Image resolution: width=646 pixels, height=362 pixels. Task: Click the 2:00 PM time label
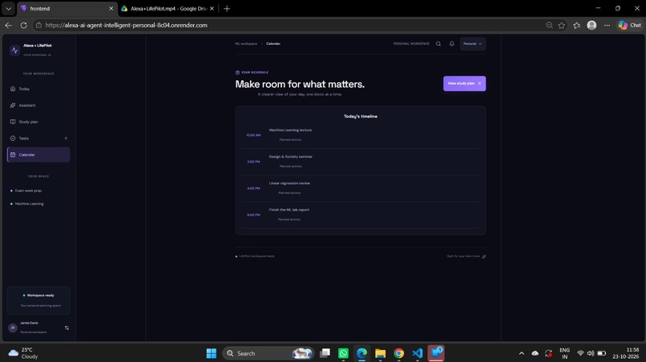pyautogui.click(x=253, y=162)
